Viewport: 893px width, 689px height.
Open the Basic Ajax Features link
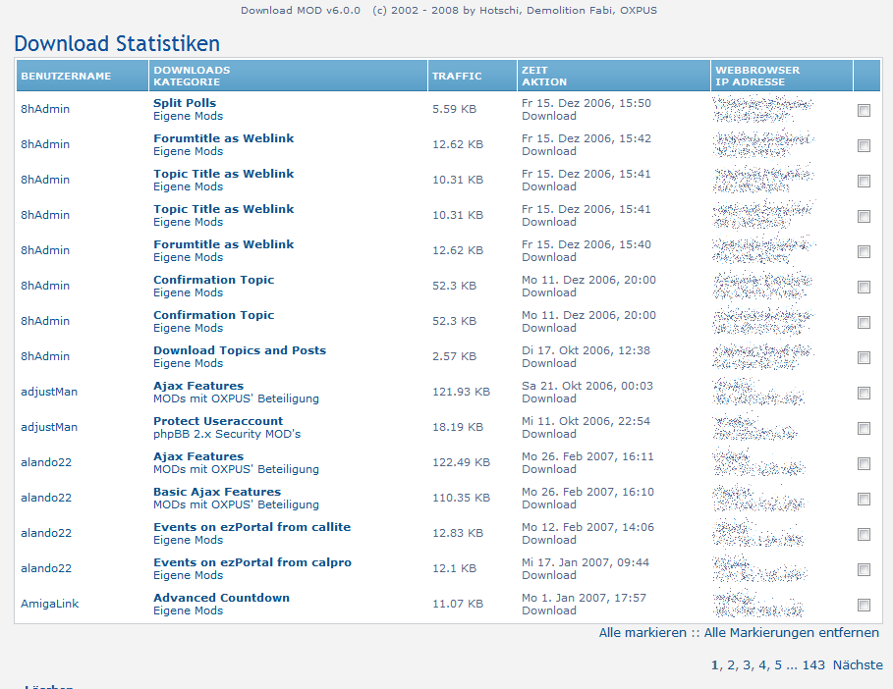click(x=217, y=492)
